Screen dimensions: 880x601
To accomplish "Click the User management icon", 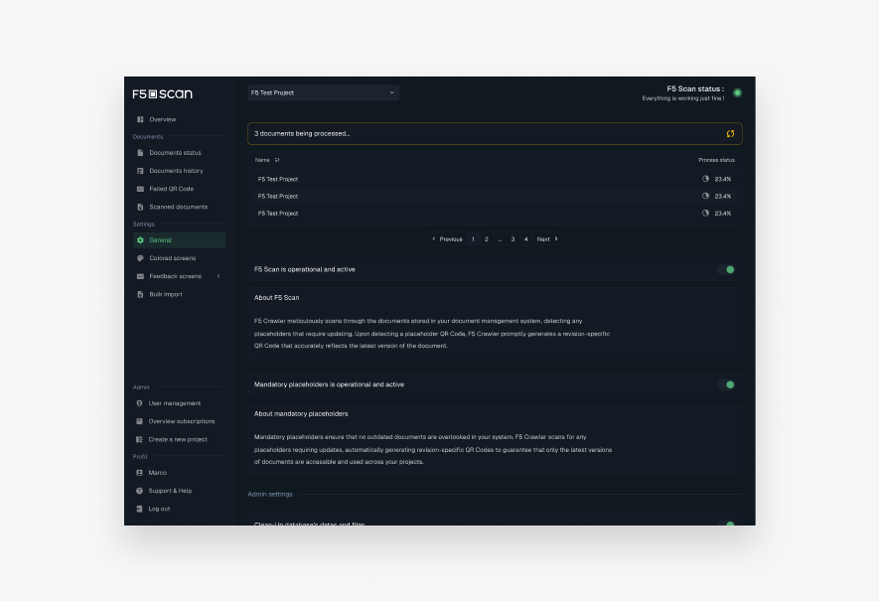I will point(140,403).
